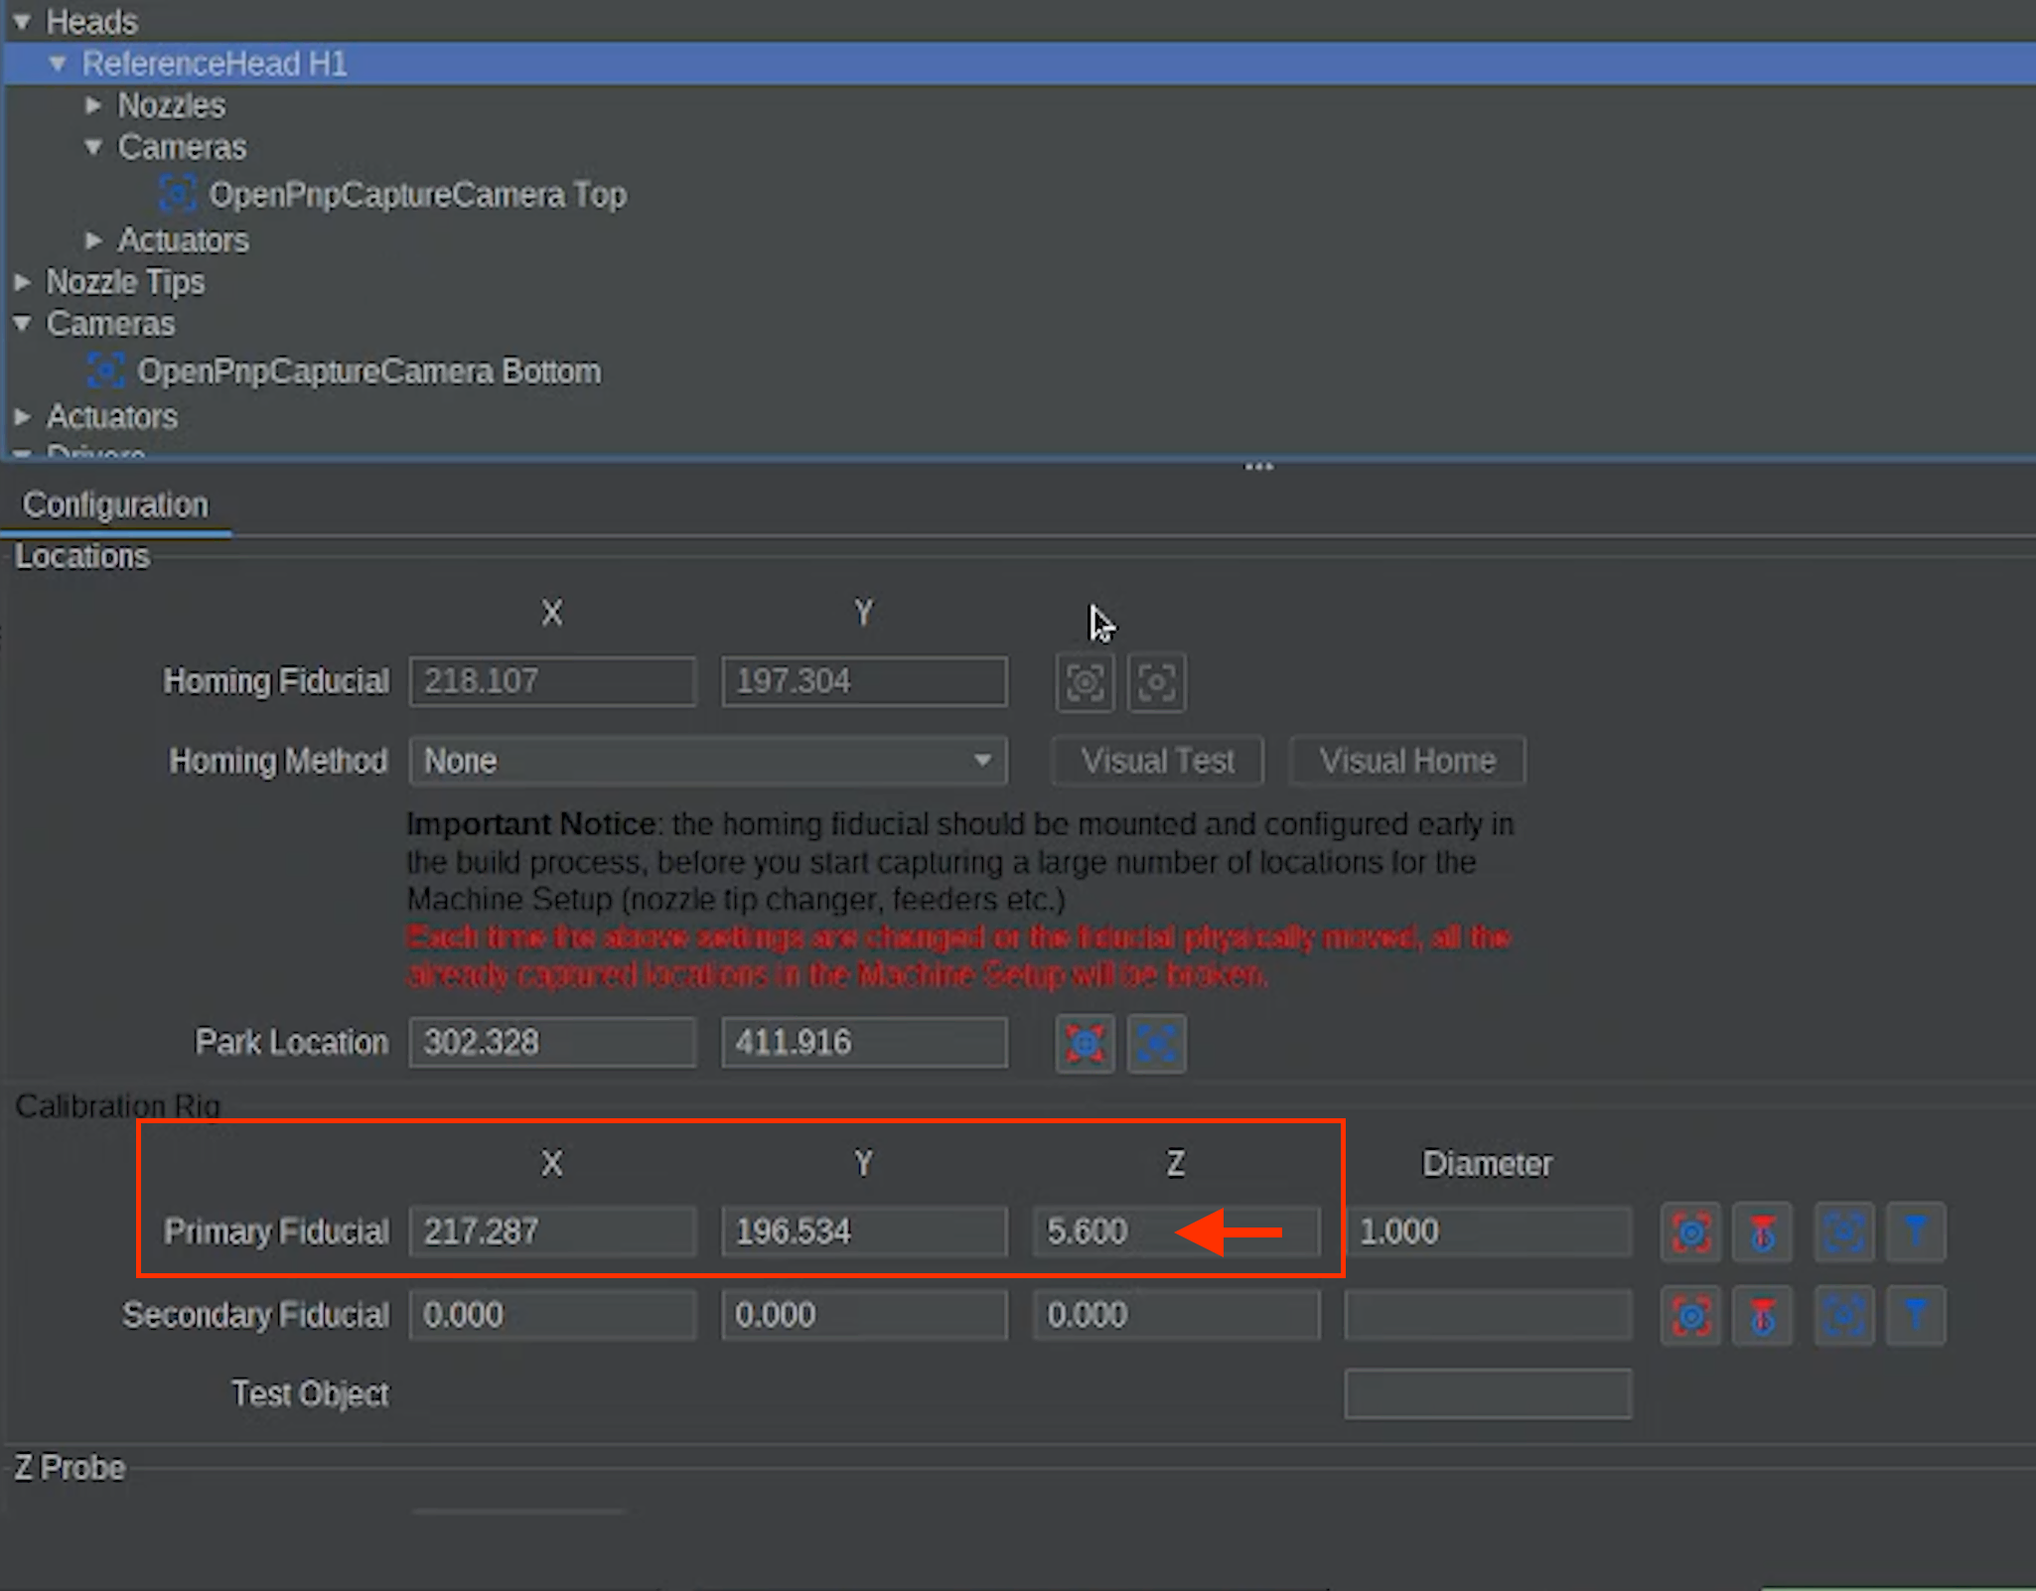This screenshot has height=1591, width=2036.
Task: Select OpenPnpCaptureCamera Bottom in tree
Action: [x=368, y=371]
